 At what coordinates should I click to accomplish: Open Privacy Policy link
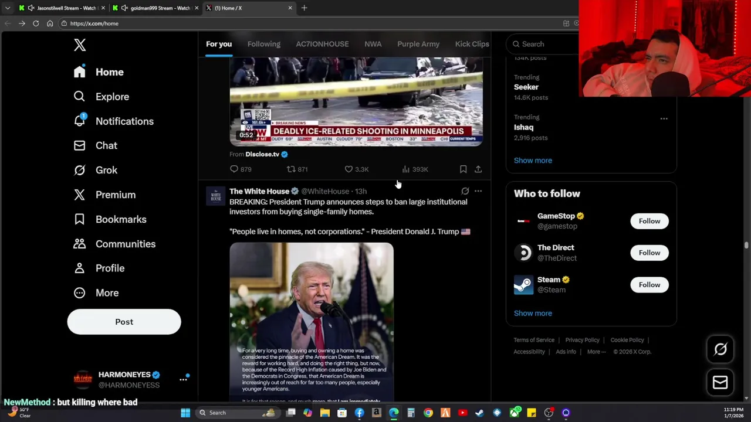[582, 340]
